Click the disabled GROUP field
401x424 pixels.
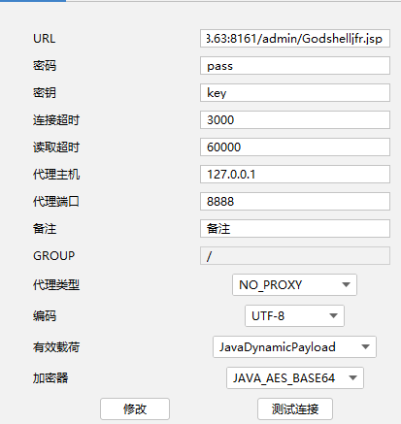coord(295,256)
